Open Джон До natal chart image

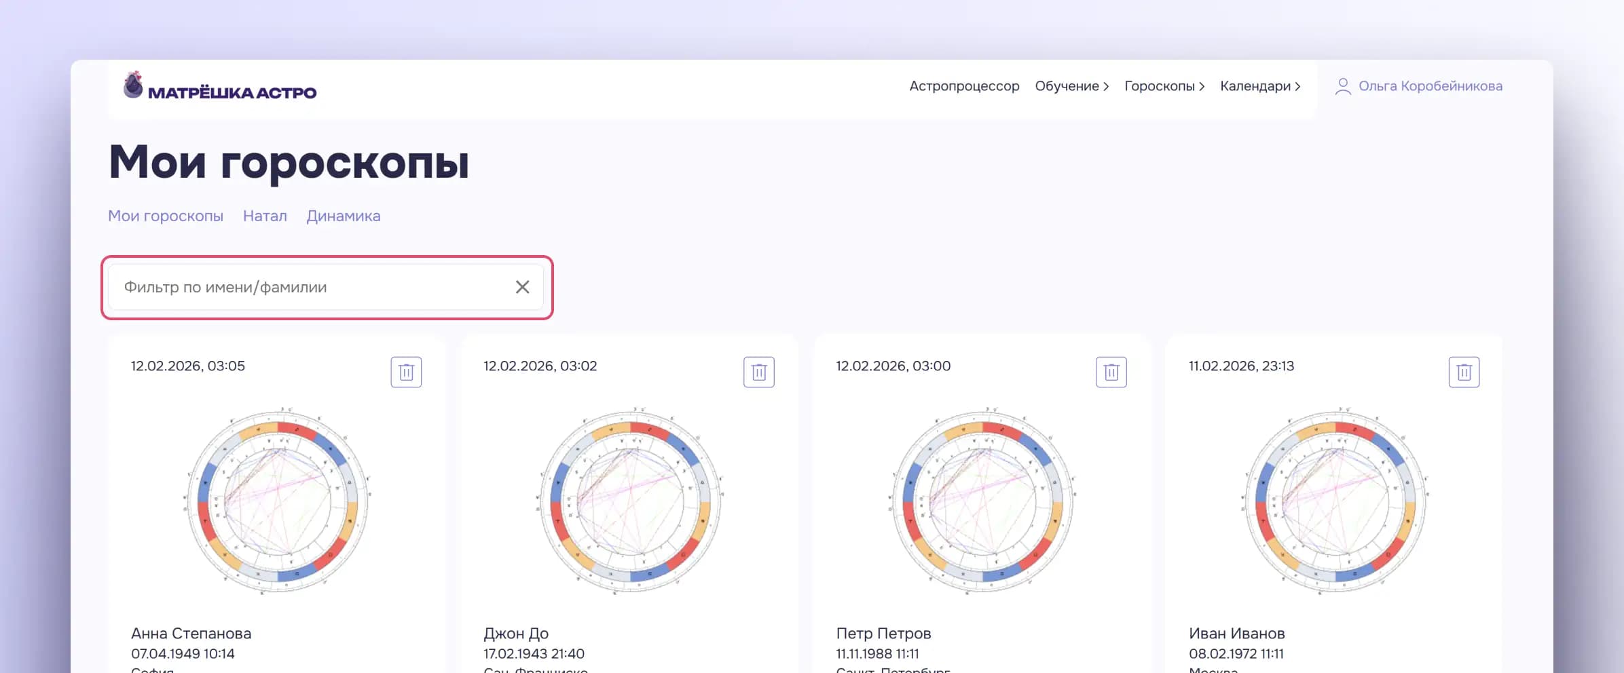point(630,501)
